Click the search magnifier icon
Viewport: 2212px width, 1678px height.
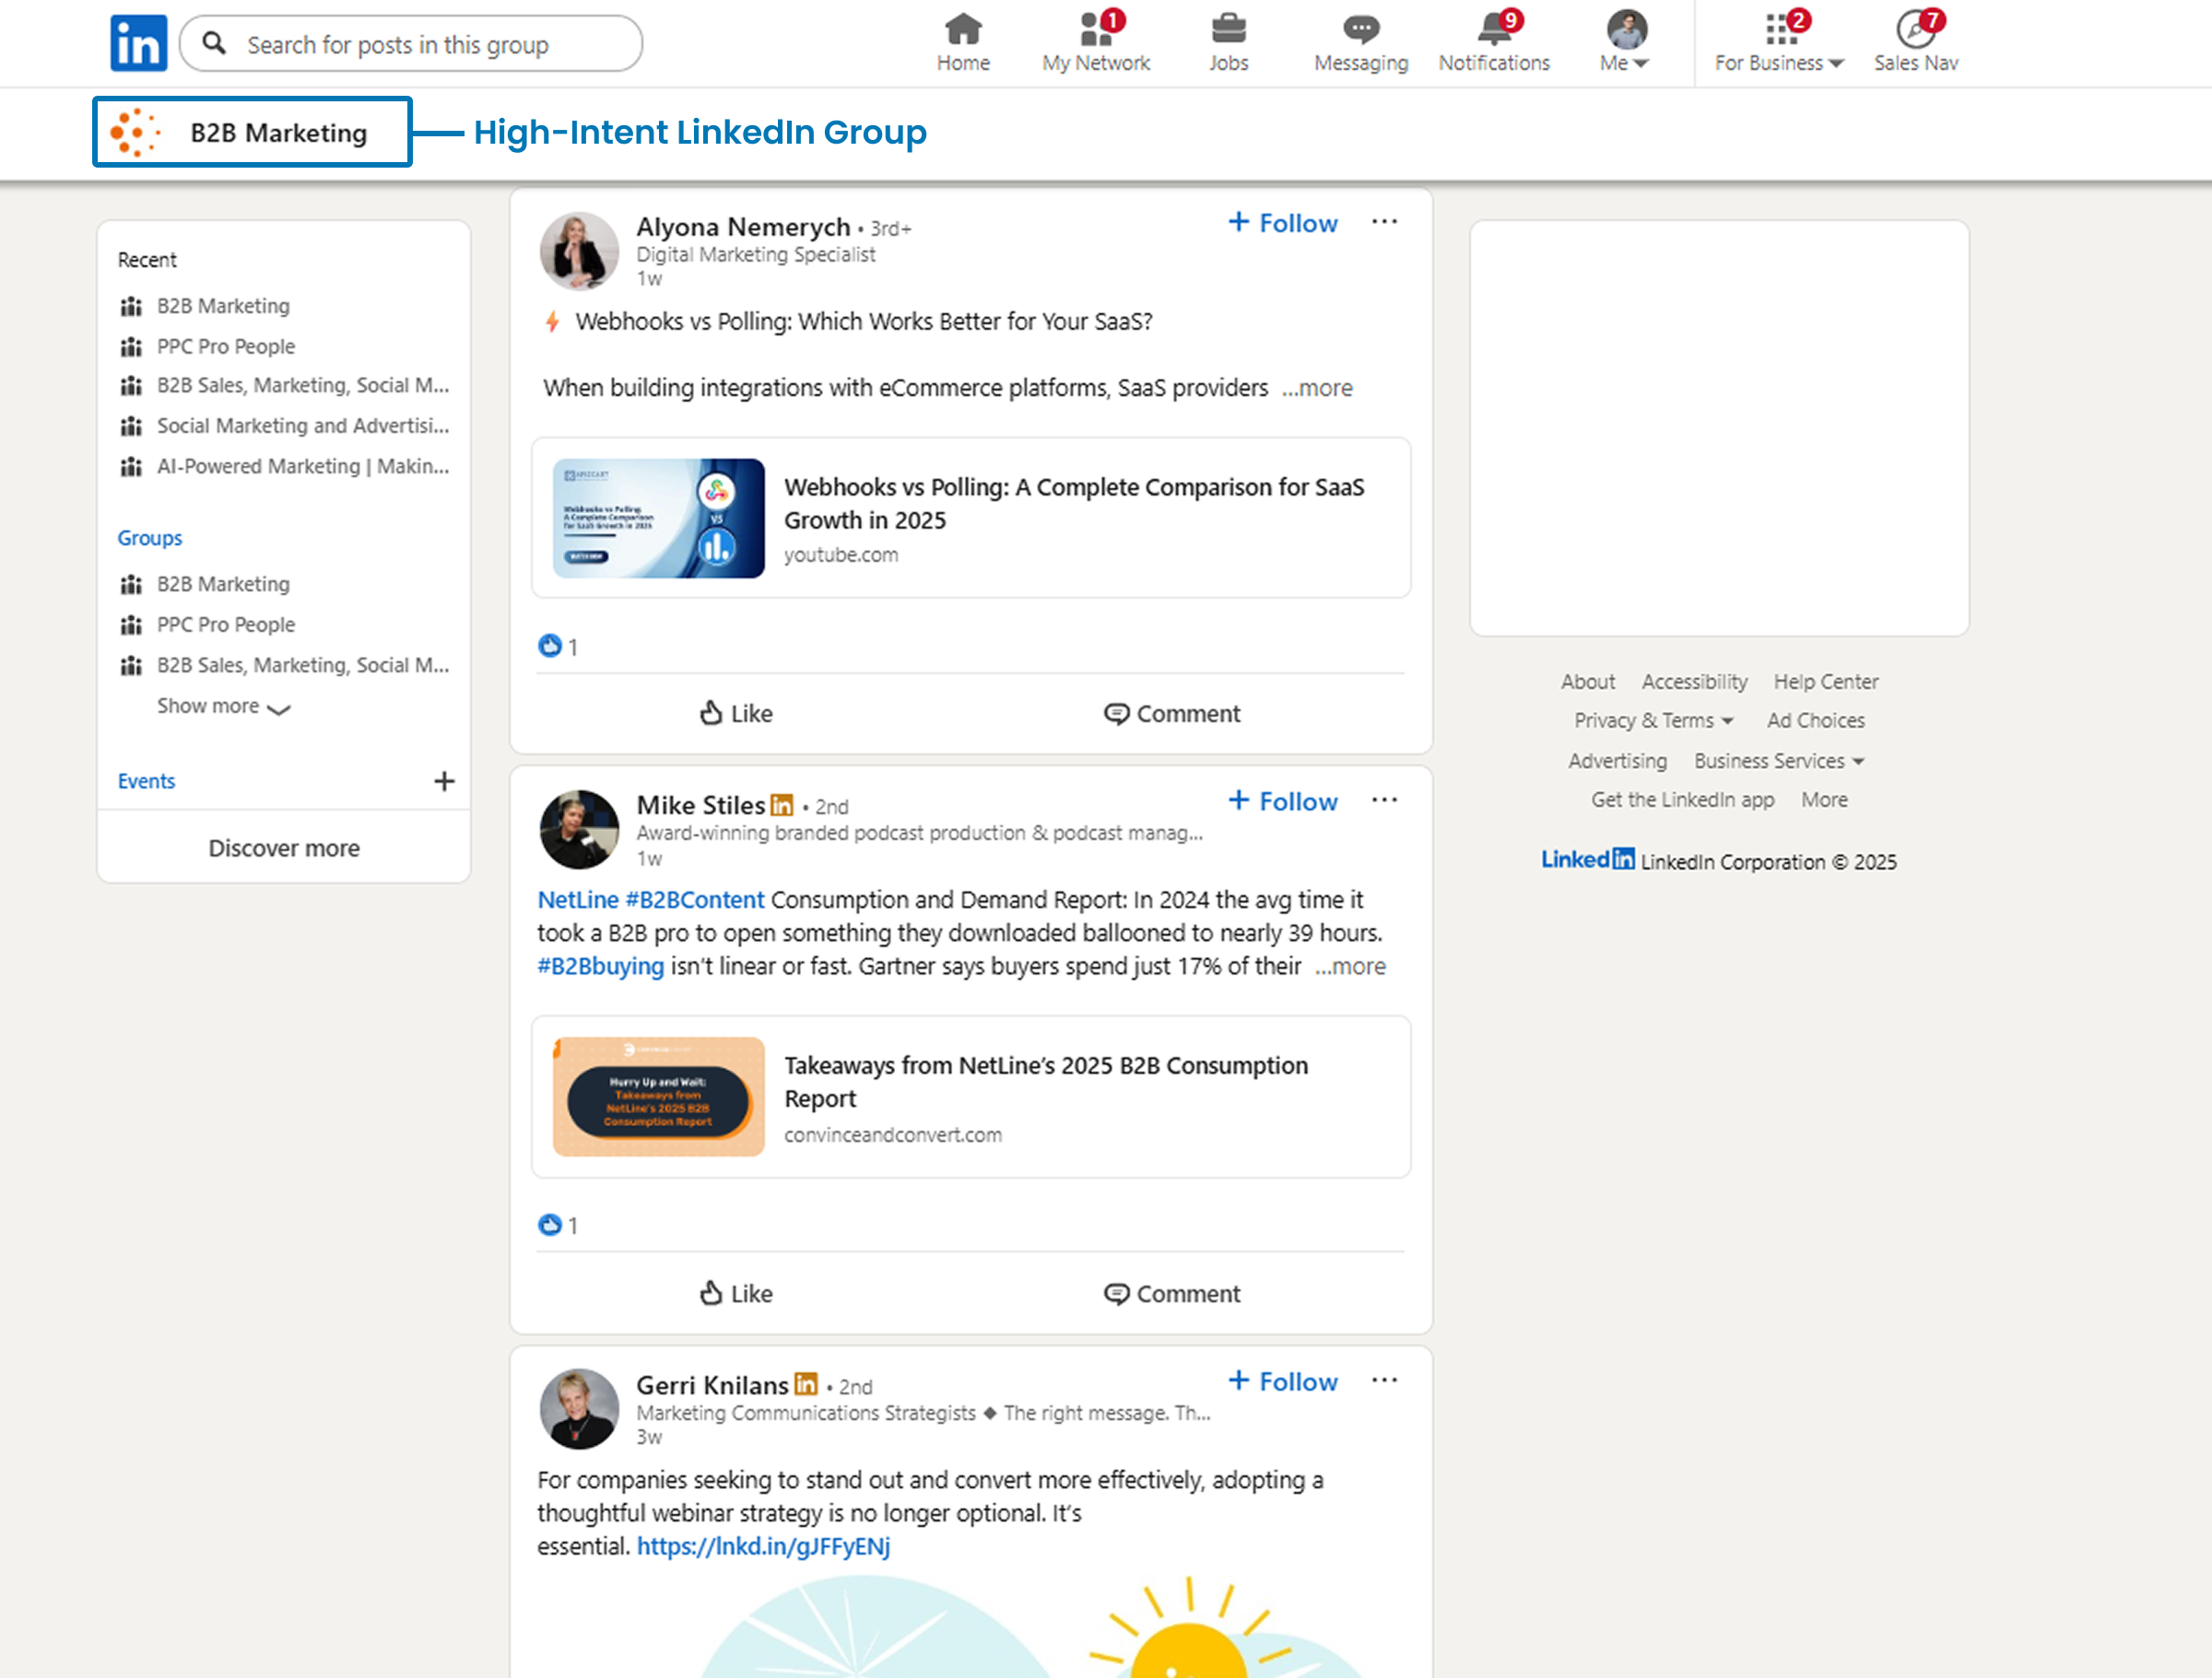[214, 43]
